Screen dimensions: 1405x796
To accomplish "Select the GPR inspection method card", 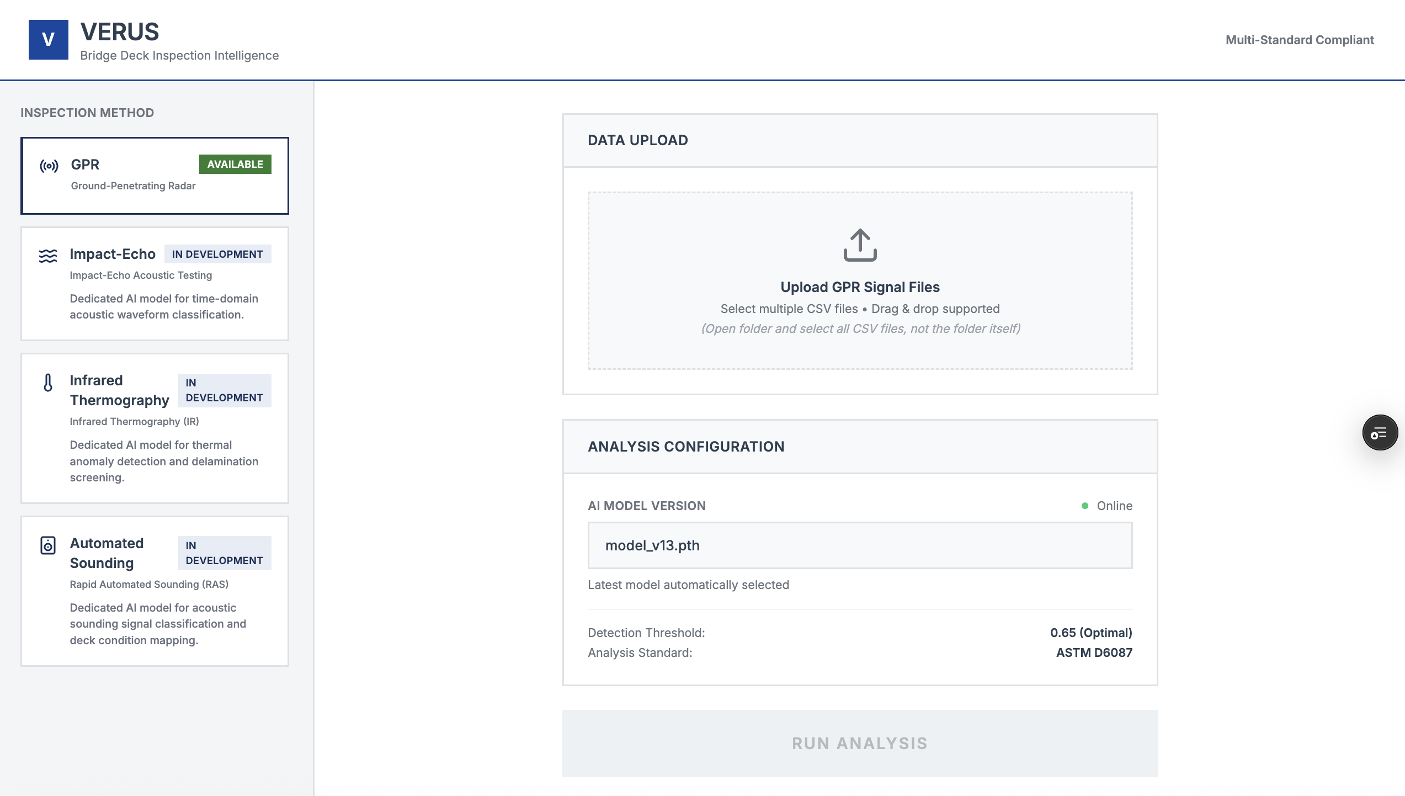I will (155, 176).
